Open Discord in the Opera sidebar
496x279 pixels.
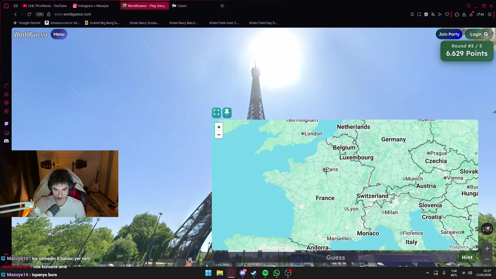click(6, 141)
